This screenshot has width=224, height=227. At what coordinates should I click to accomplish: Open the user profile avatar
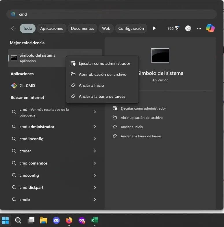click(188, 28)
